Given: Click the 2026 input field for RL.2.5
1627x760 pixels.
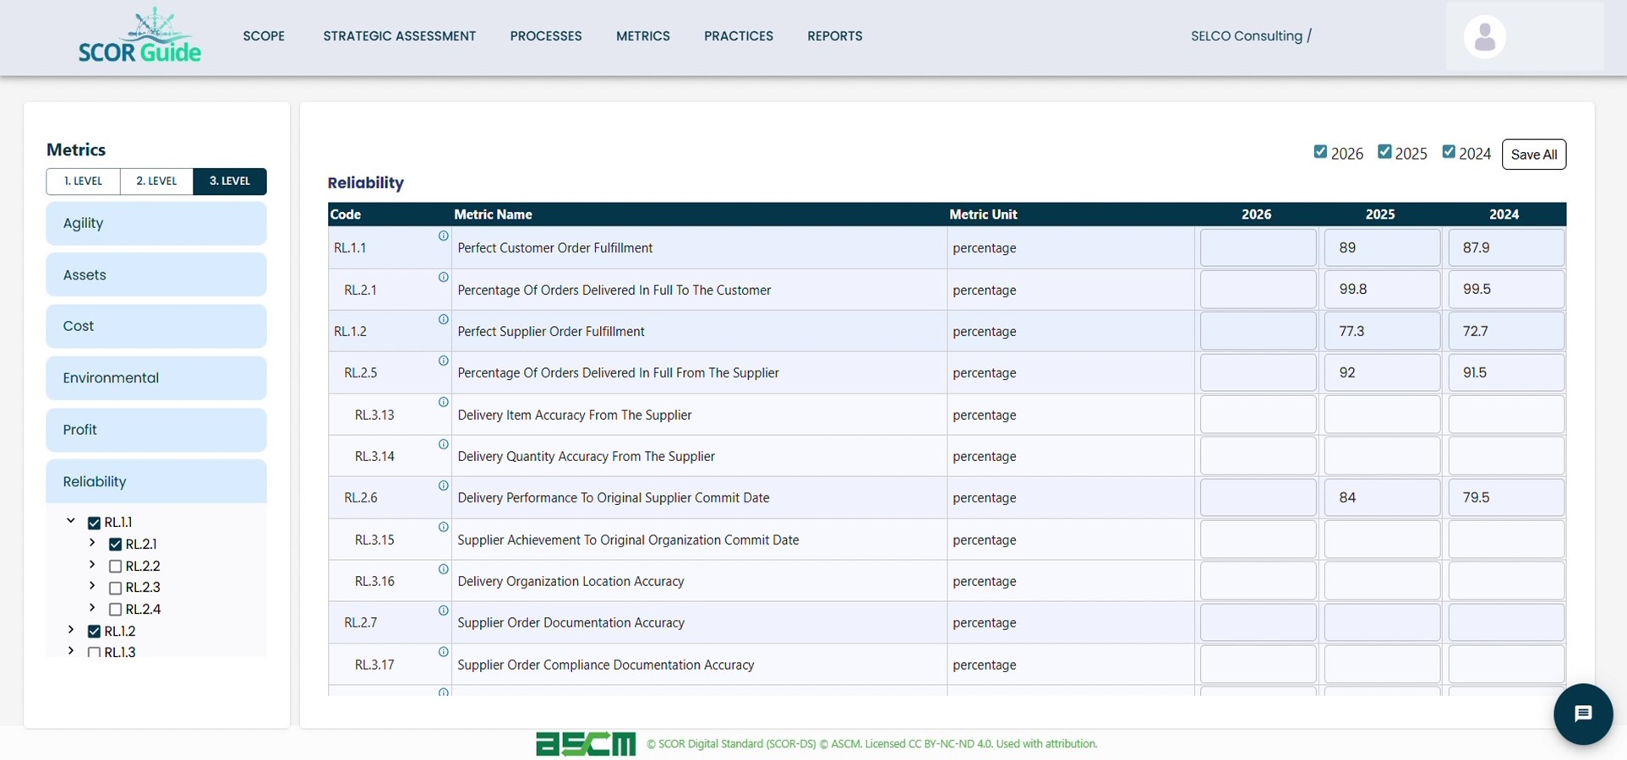Looking at the screenshot, I should coord(1257,372).
